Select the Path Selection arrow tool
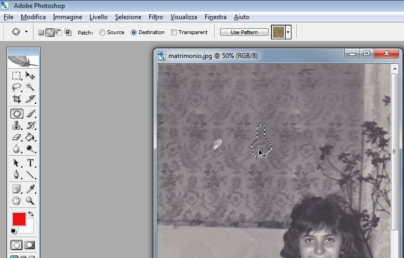Image resolution: width=404 pixels, height=258 pixels. pos(16,163)
